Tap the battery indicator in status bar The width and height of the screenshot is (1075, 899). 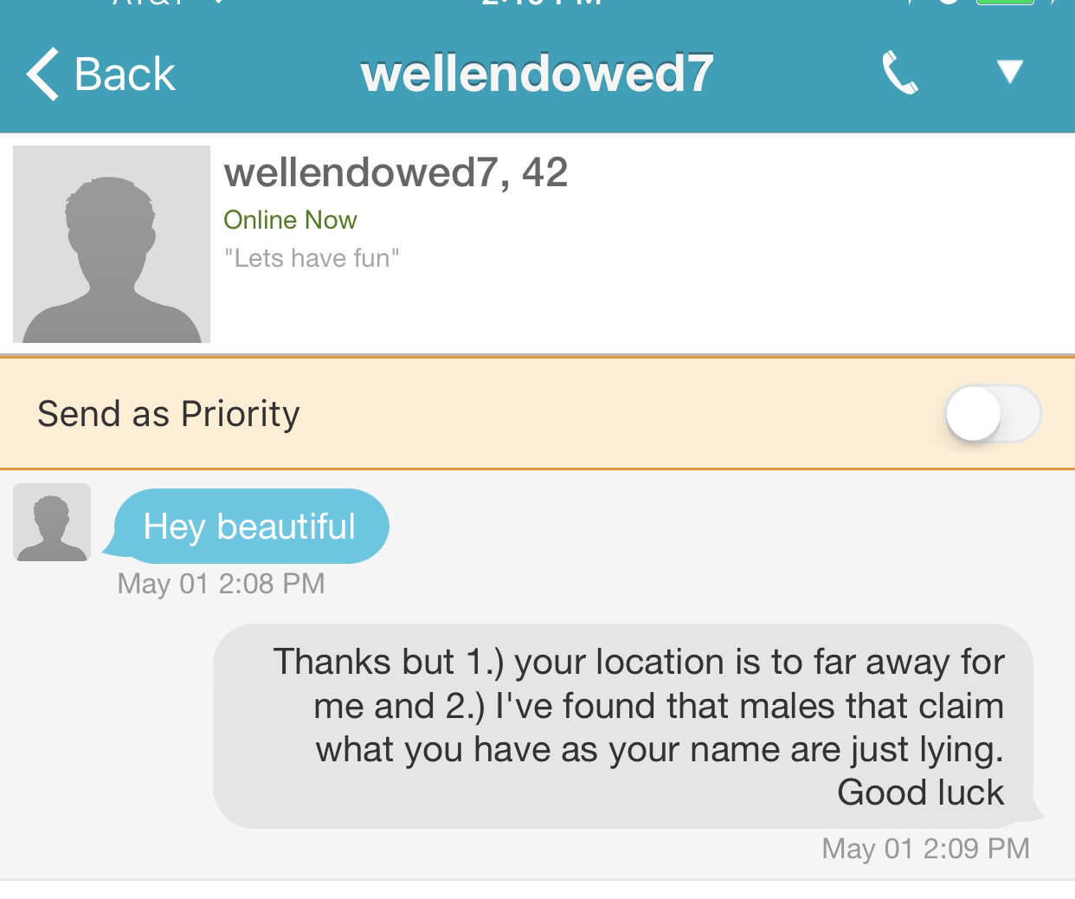(x=1004, y=3)
